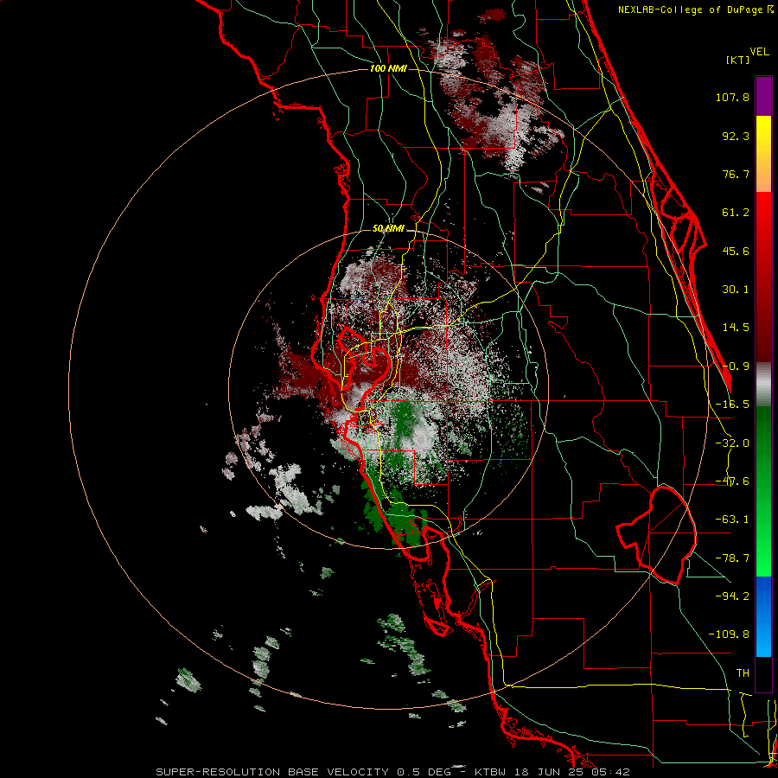Click the 100 NMI range ring label
778x778 pixels.
click(388, 68)
